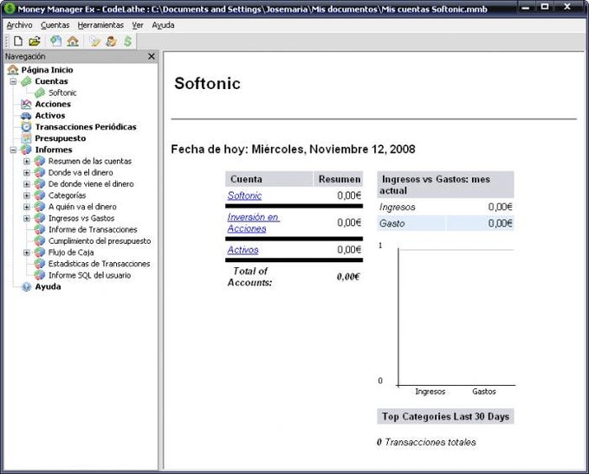This screenshot has height=474, width=589.
Task: Open the Archivo menu
Action: pyautogui.click(x=20, y=25)
